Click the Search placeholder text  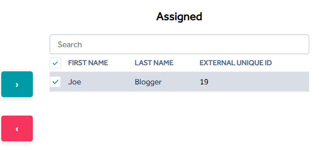(70, 44)
